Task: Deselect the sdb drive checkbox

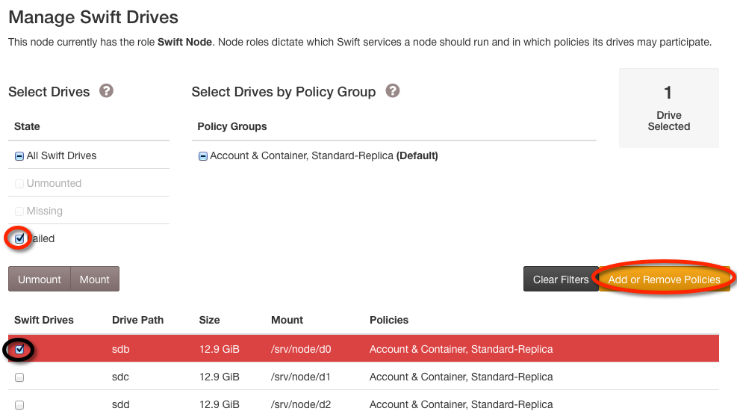Action: 19,350
